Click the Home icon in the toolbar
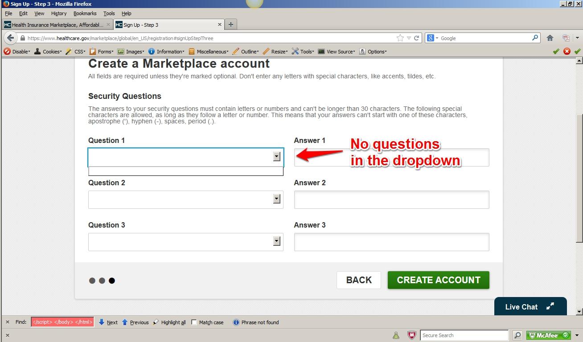This screenshot has height=342, width=583. point(550,38)
